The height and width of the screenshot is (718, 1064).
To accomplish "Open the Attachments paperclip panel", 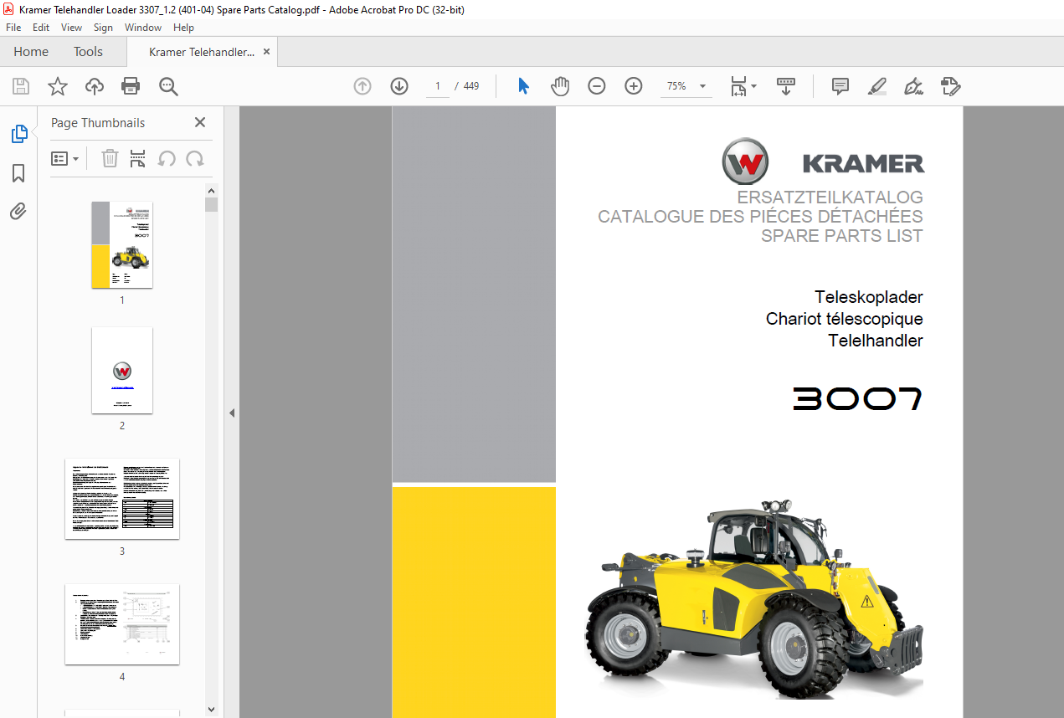I will coord(18,212).
